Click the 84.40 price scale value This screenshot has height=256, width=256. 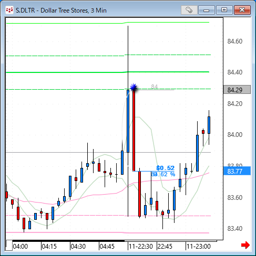[235, 72]
